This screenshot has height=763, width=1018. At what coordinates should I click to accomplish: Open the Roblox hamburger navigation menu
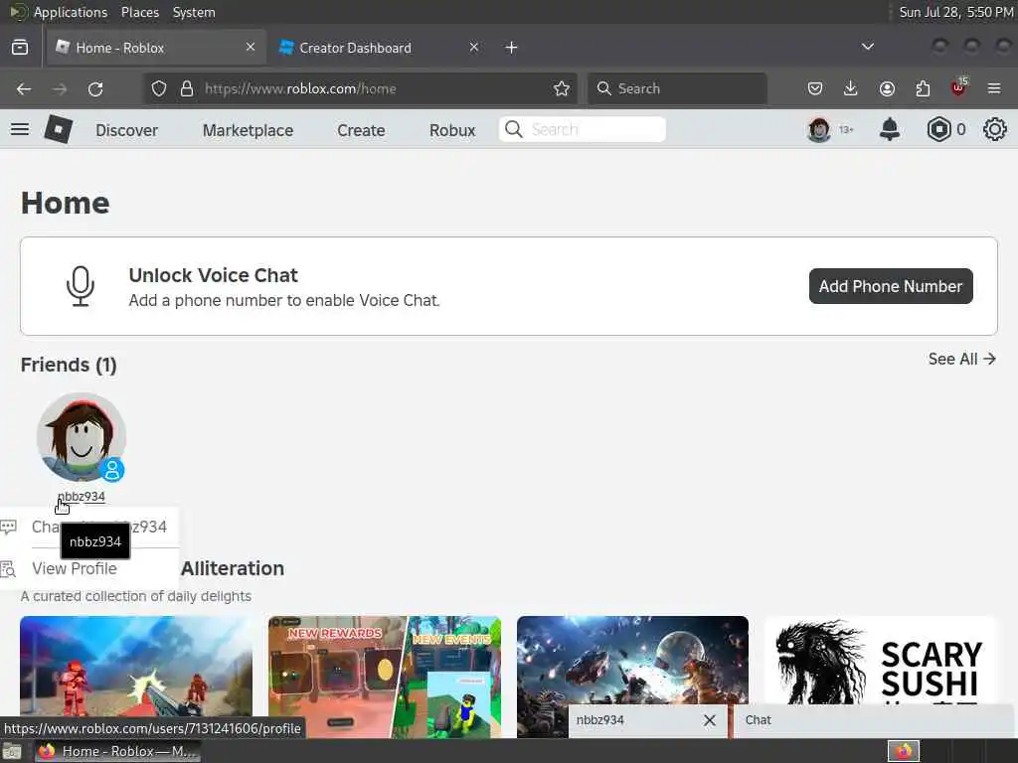coord(20,130)
